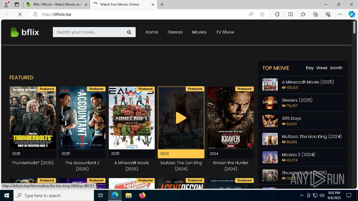Open Copilot sidebar

tap(352, 14)
